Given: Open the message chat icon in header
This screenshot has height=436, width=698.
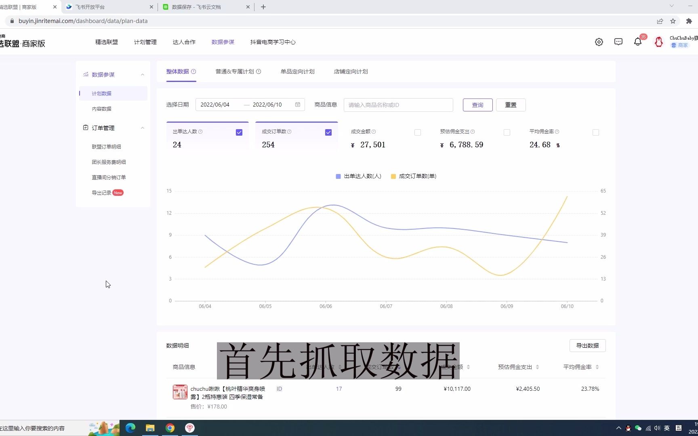Looking at the screenshot, I should coord(618,42).
